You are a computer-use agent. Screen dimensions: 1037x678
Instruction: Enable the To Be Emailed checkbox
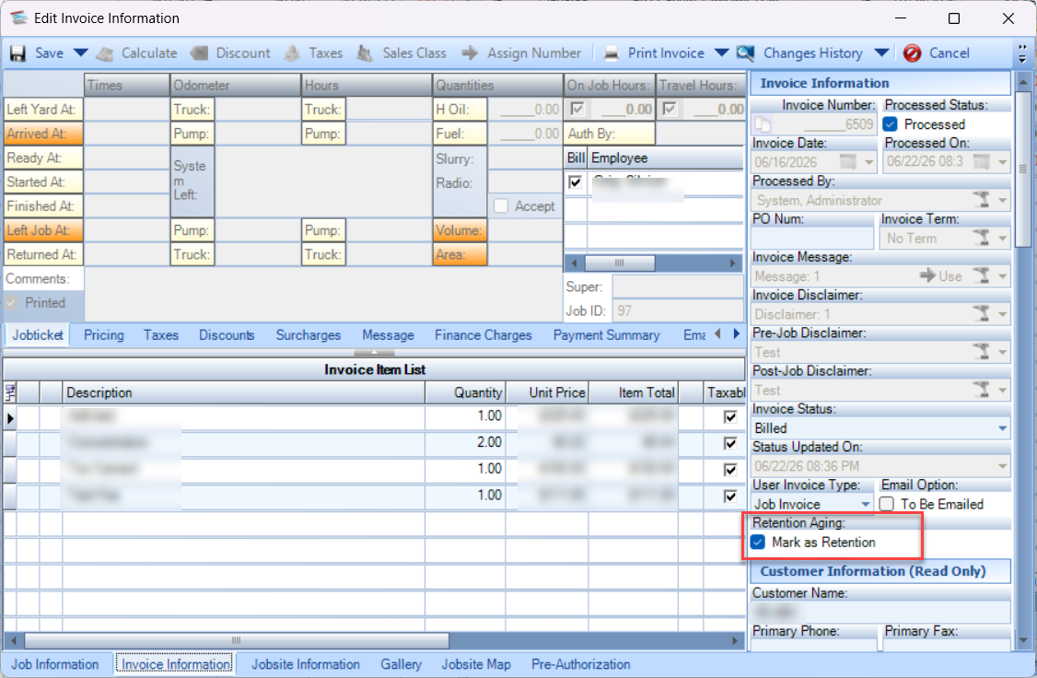coord(887,504)
